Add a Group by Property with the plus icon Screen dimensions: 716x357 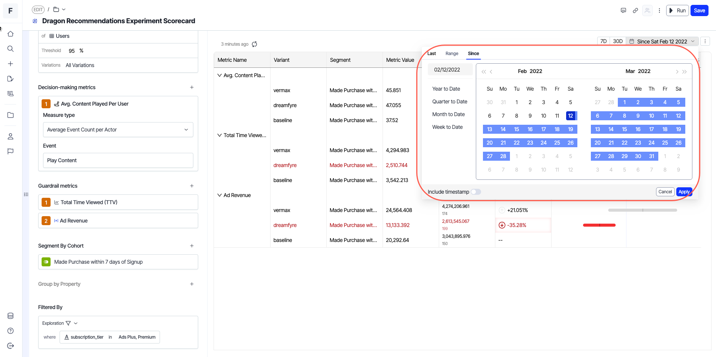(x=192, y=284)
